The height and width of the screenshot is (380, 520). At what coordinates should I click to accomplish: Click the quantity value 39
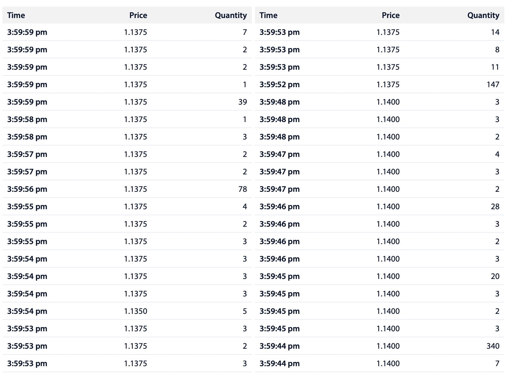[243, 102]
